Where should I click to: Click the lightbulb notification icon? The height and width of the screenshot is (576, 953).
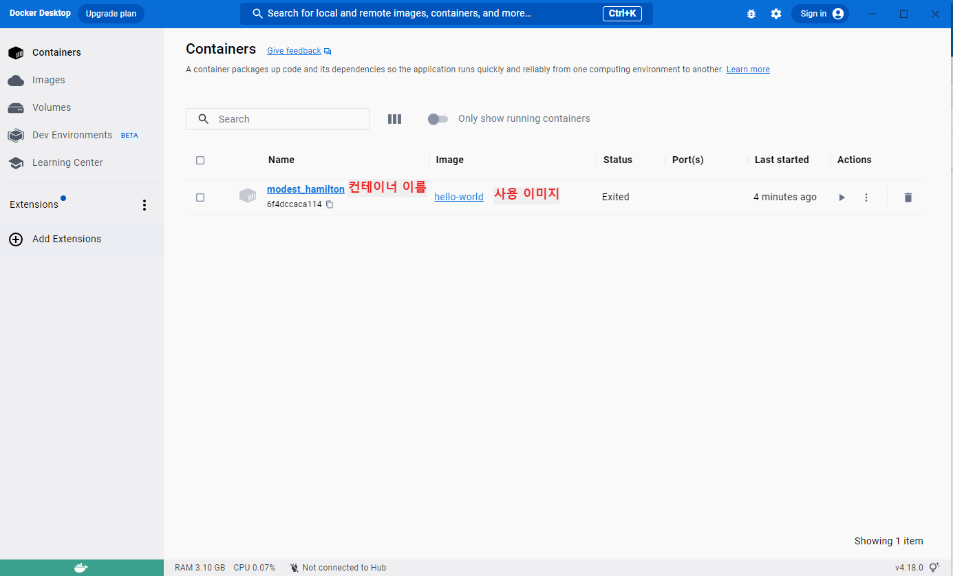934,568
